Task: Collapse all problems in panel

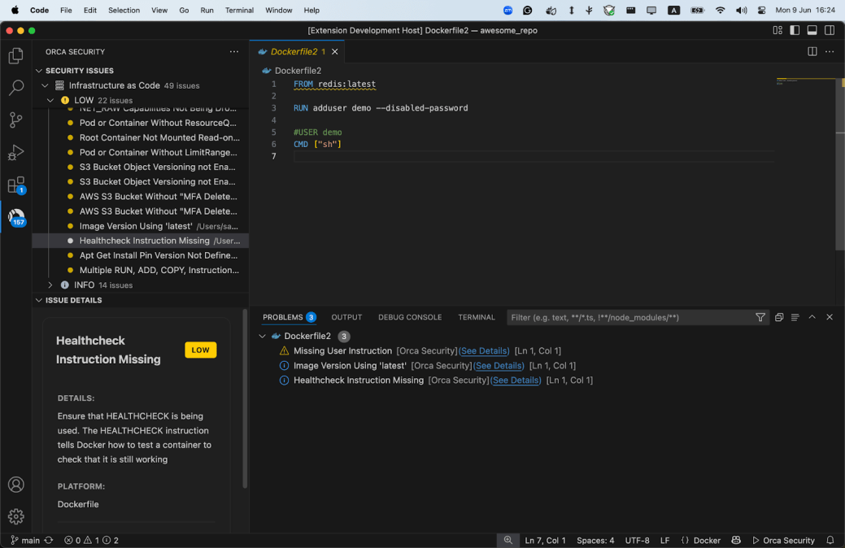Action: click(778, 317)
